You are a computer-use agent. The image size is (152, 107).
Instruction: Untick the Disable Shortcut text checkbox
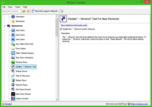pos(61,29)
